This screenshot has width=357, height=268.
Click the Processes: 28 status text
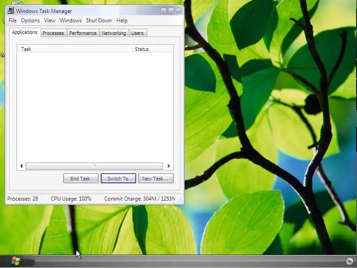[x=23, y=199]
